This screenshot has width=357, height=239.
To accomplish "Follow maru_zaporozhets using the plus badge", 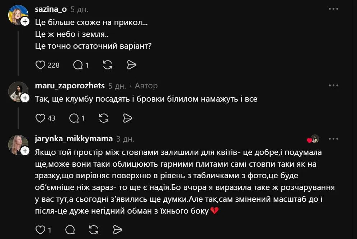I will coord(25,98).
